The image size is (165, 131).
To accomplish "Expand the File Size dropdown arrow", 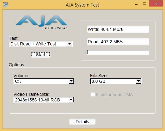I will (x=138, y=81).
